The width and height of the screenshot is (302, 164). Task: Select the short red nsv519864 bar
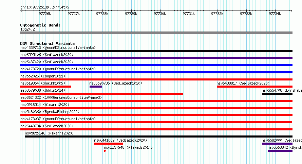45,87
